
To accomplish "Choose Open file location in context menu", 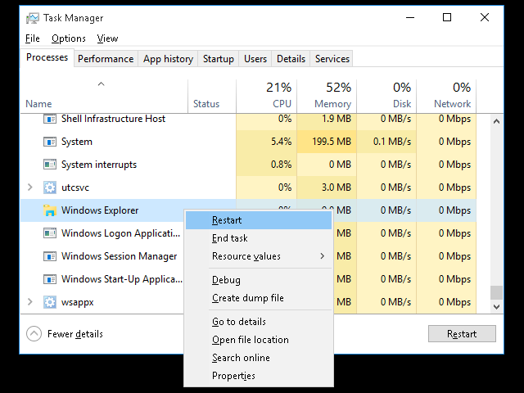I will click(259, 340).
